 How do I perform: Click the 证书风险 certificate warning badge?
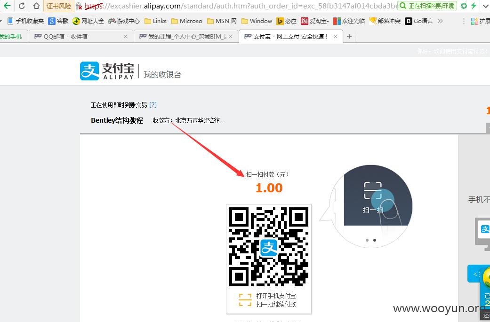point(59,6)
